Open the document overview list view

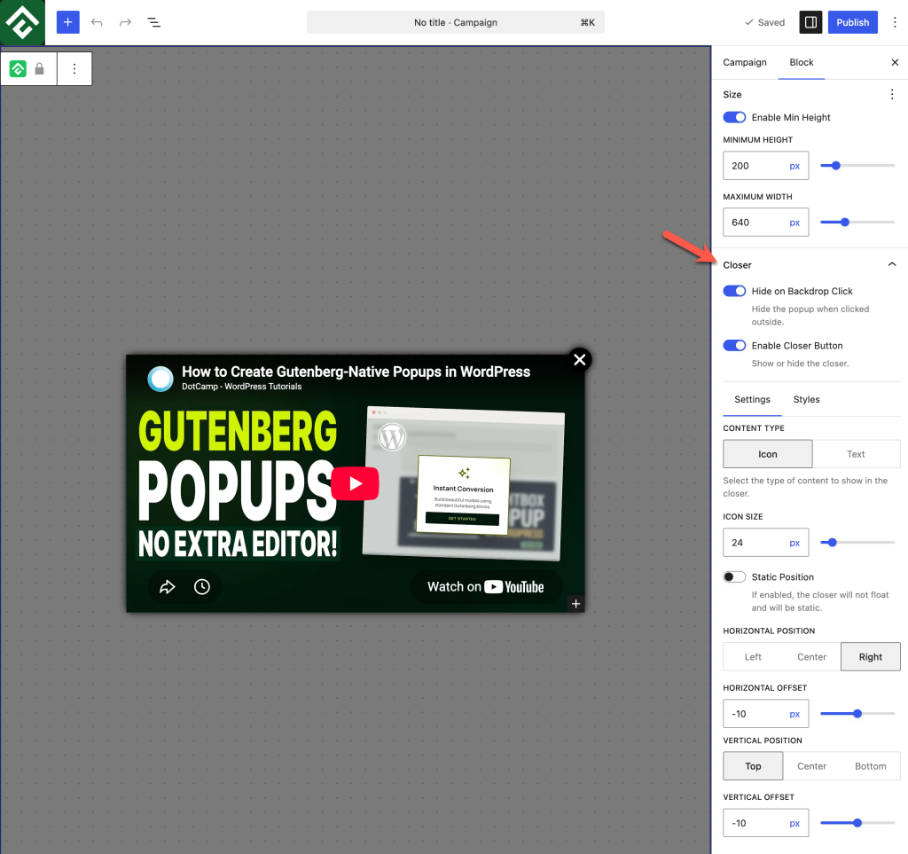click(153, 22)
